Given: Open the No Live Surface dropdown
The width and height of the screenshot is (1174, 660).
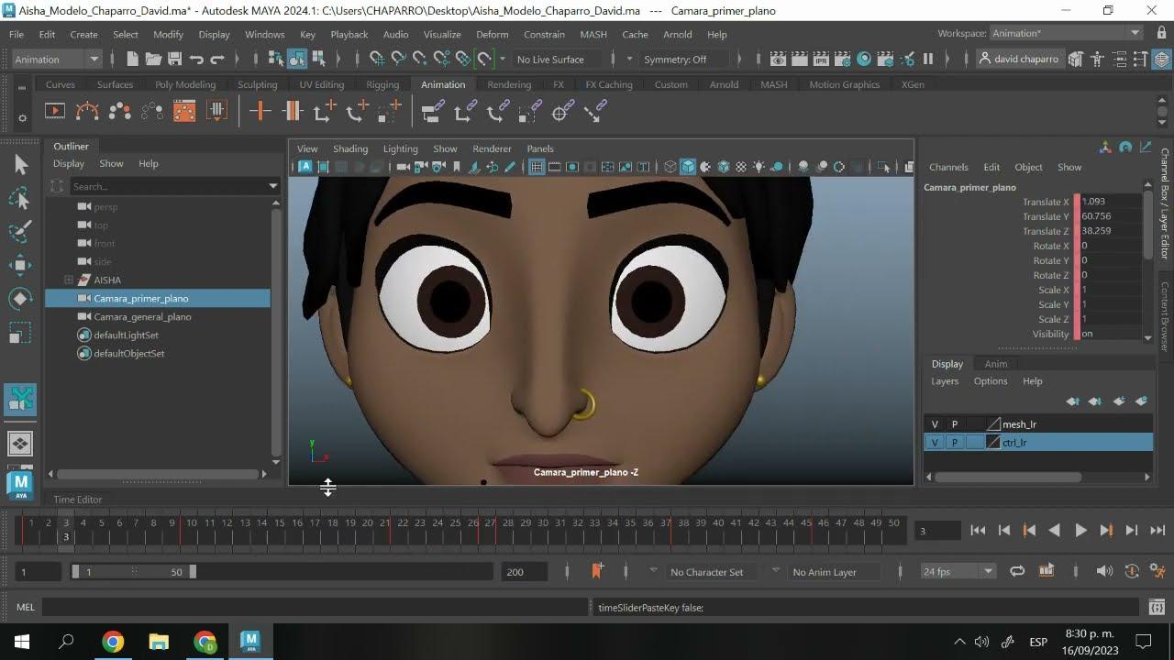Looking at the screenshot, I should (x=559, y=59).
